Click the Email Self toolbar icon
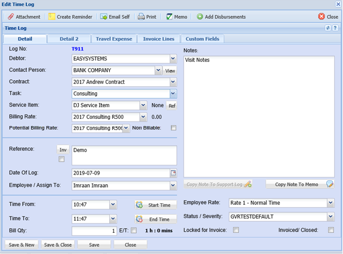Image resolution: width=343 pixels, height=254 pixels. [x=104, y=17]
